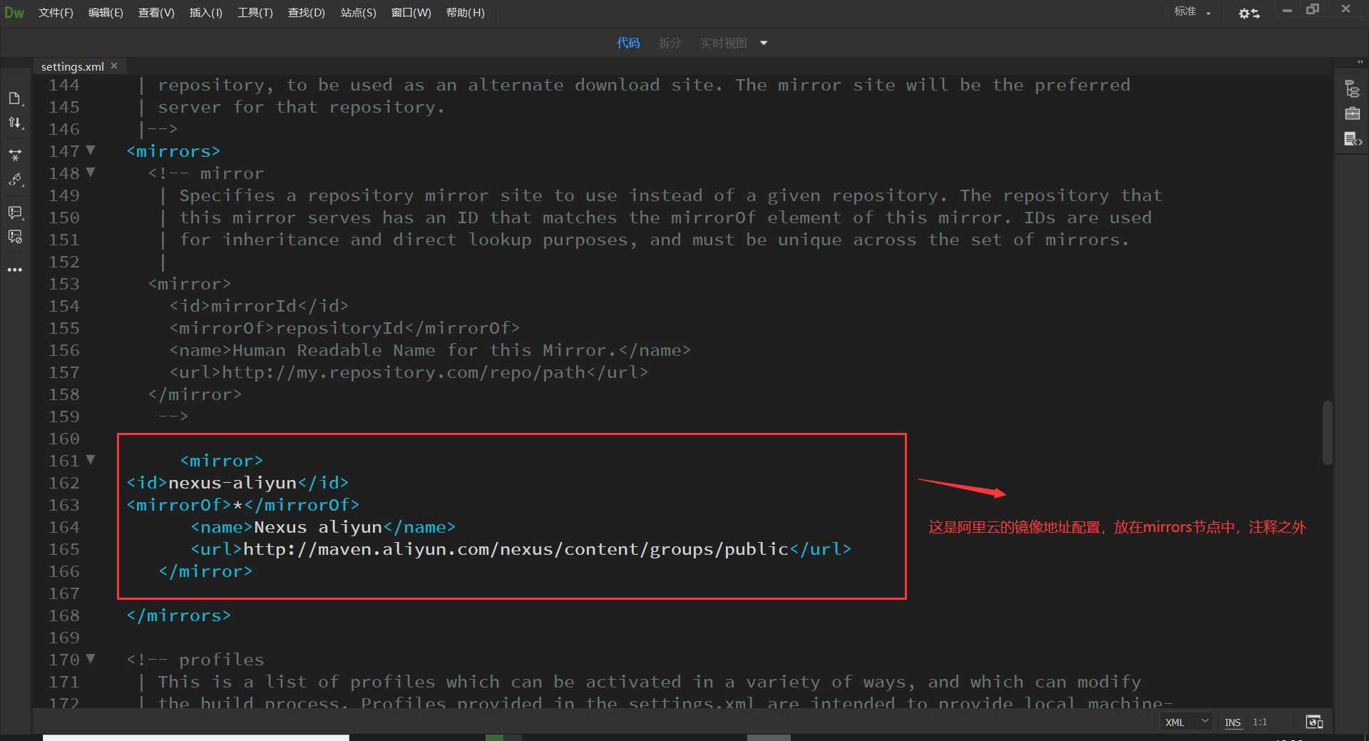Click the Open Documents icon in left toolbar
The height and width of the screenshot is (741, 1369).
pos(15,98)
